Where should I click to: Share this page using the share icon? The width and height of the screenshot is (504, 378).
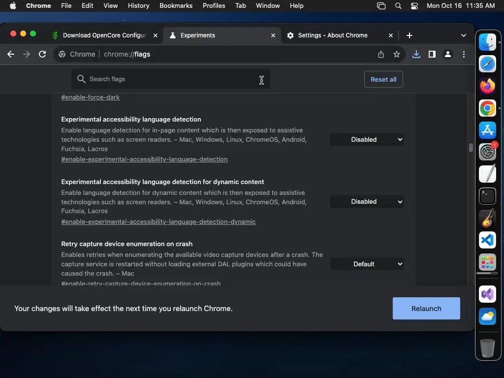tap(381, 54)
